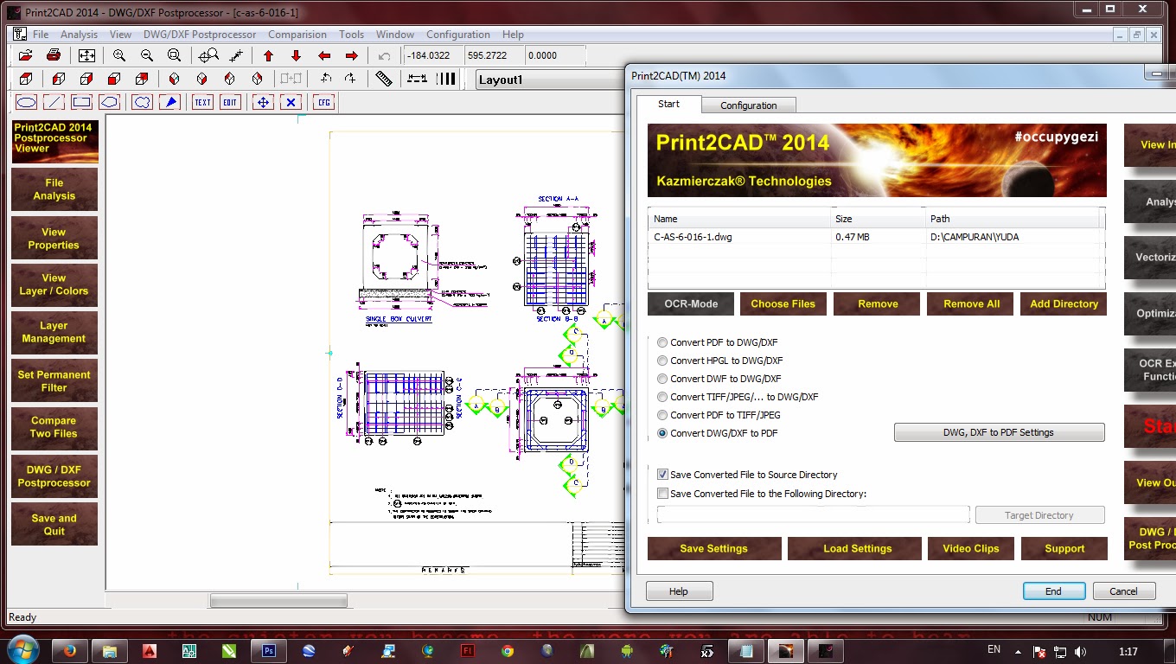
Task: Switch to the Start tab
Action: (668, 104)
